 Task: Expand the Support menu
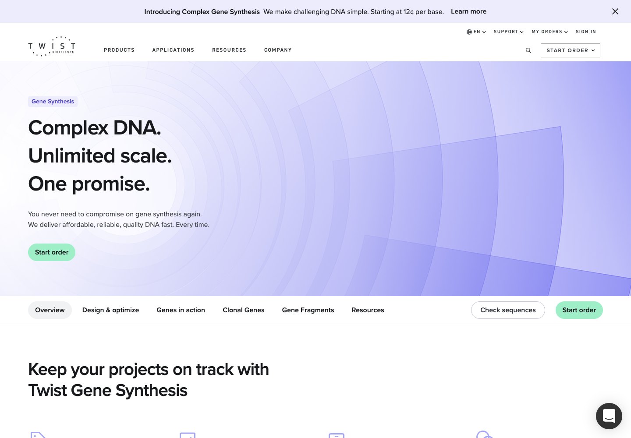point(509,32)
